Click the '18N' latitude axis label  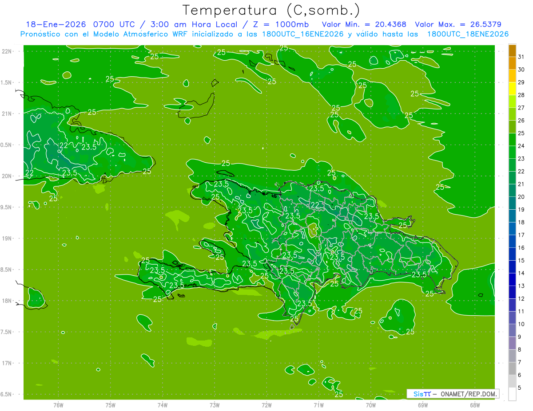tap(7, 301)
